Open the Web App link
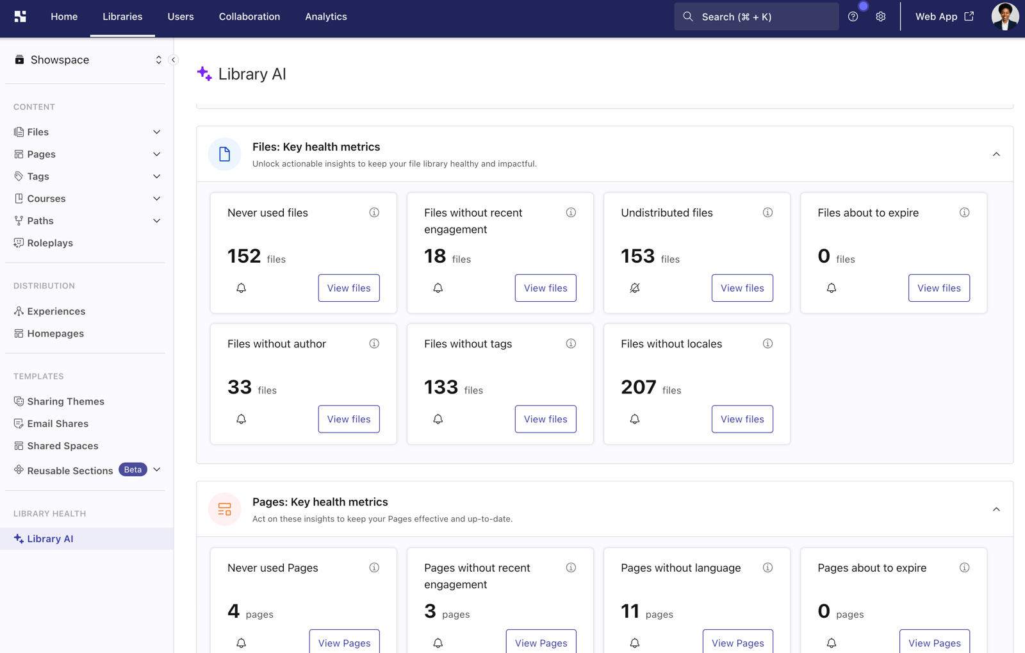 (944, 17)
